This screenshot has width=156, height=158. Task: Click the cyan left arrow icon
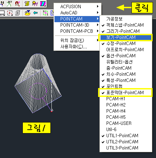(35, 13)
